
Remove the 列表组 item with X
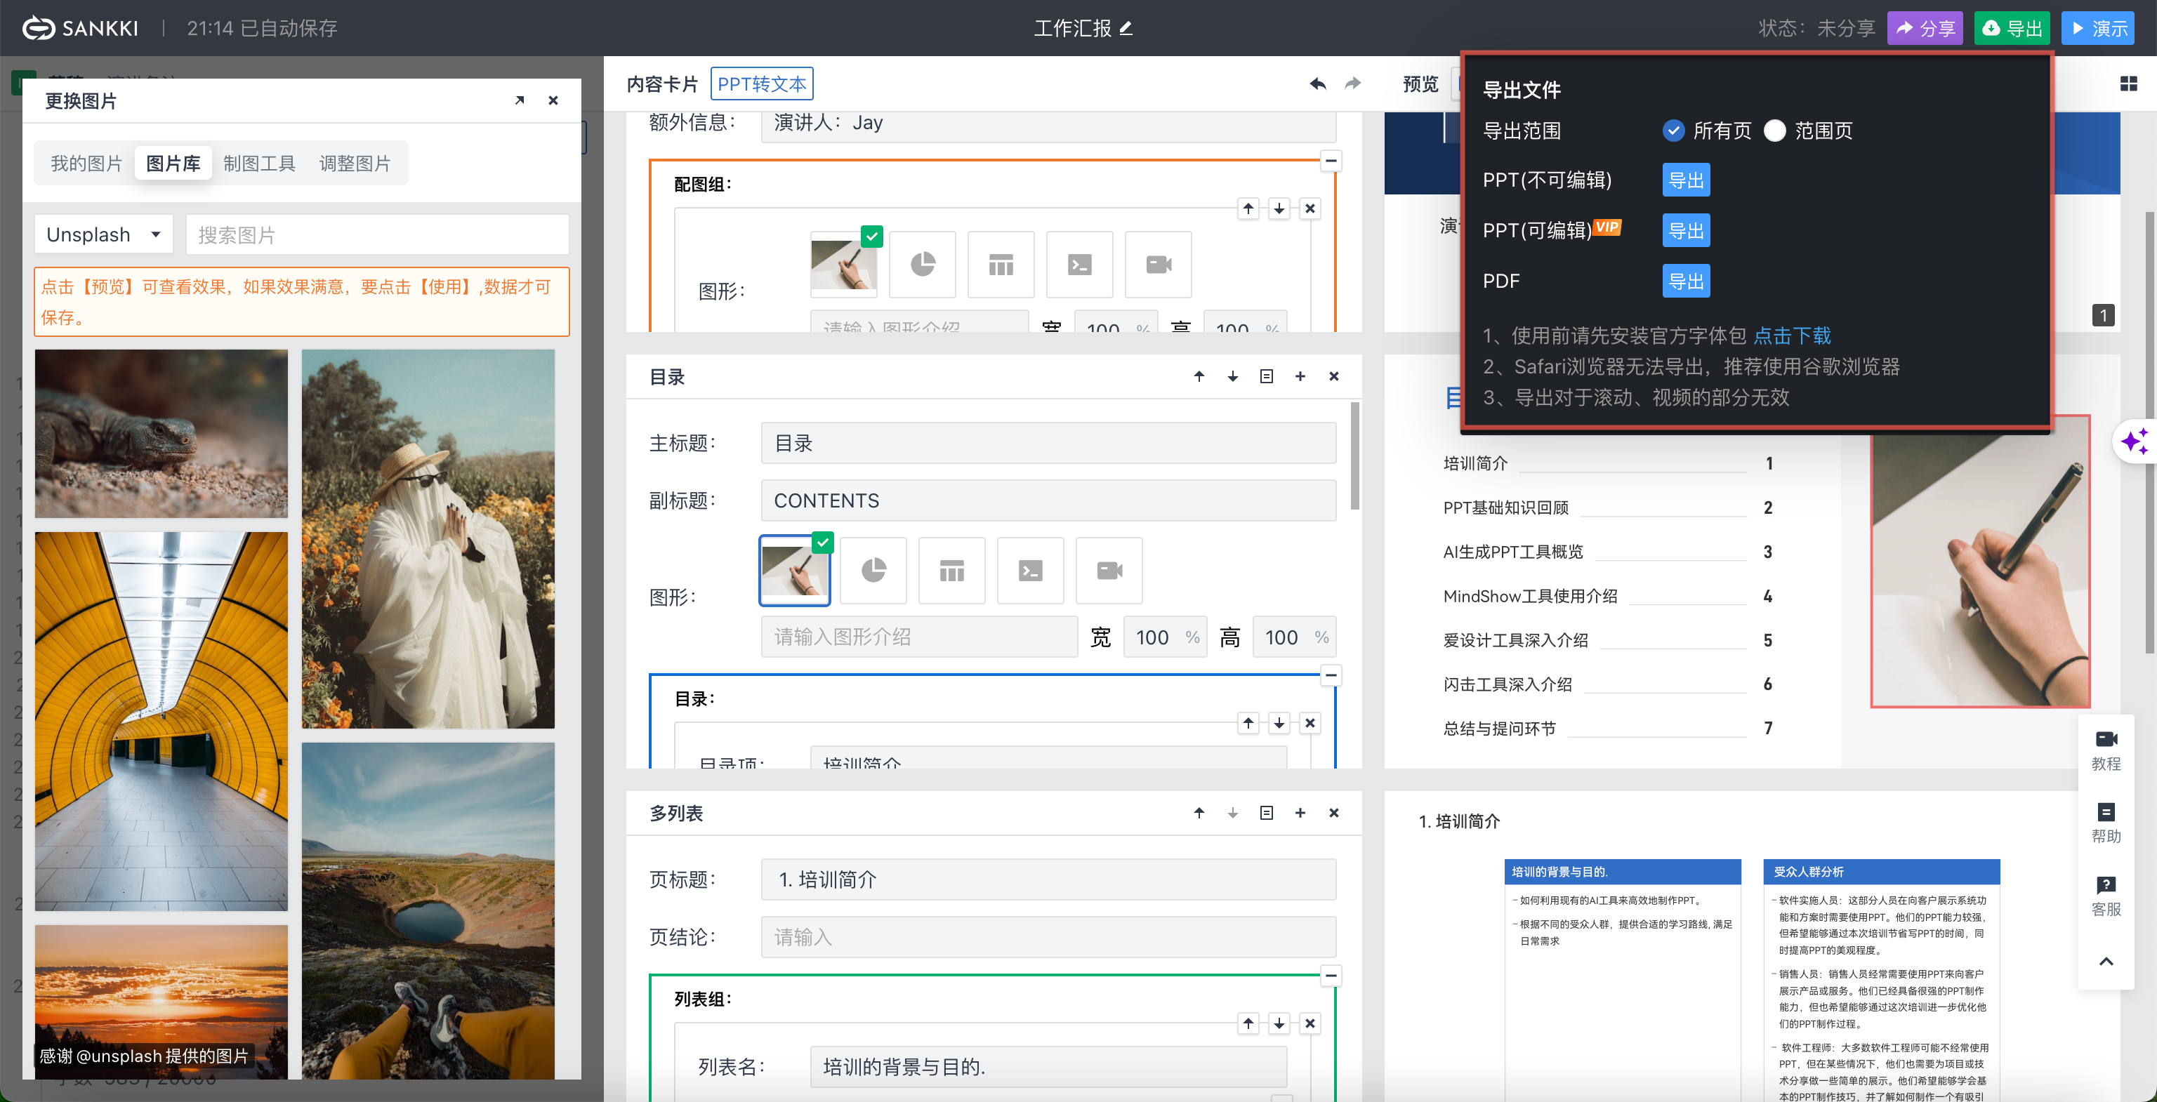(x=1310, y=1023)
